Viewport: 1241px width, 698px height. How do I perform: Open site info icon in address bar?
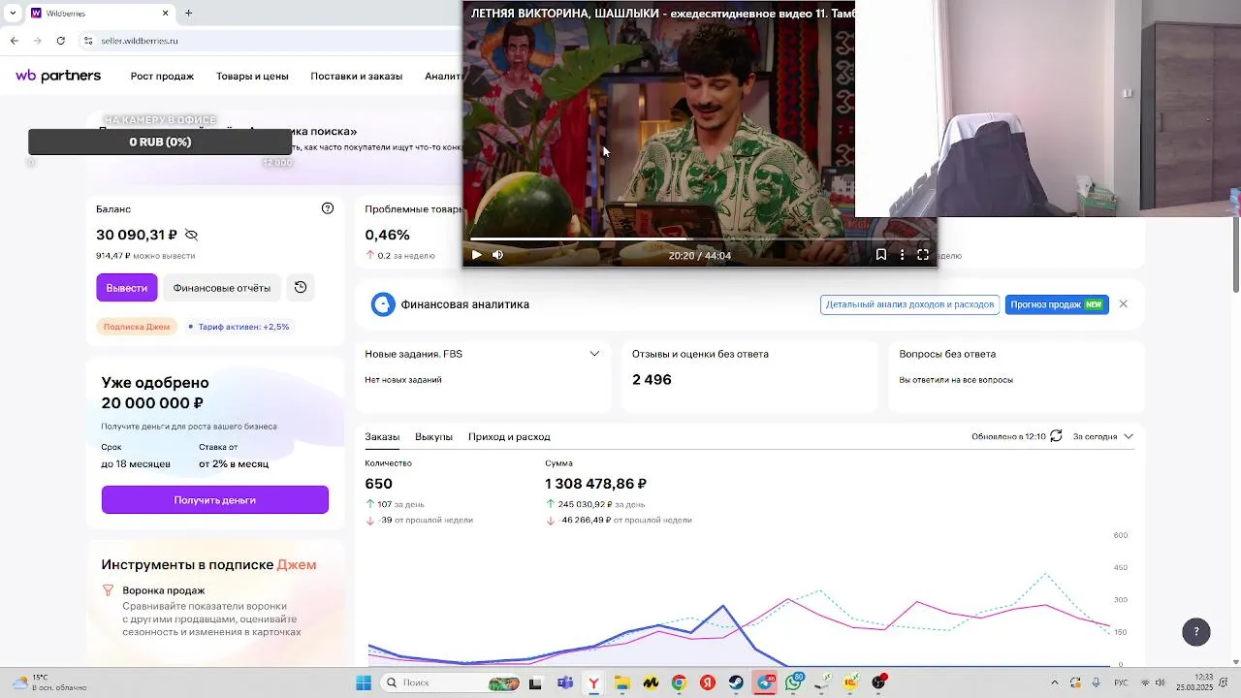click(88, 41)
